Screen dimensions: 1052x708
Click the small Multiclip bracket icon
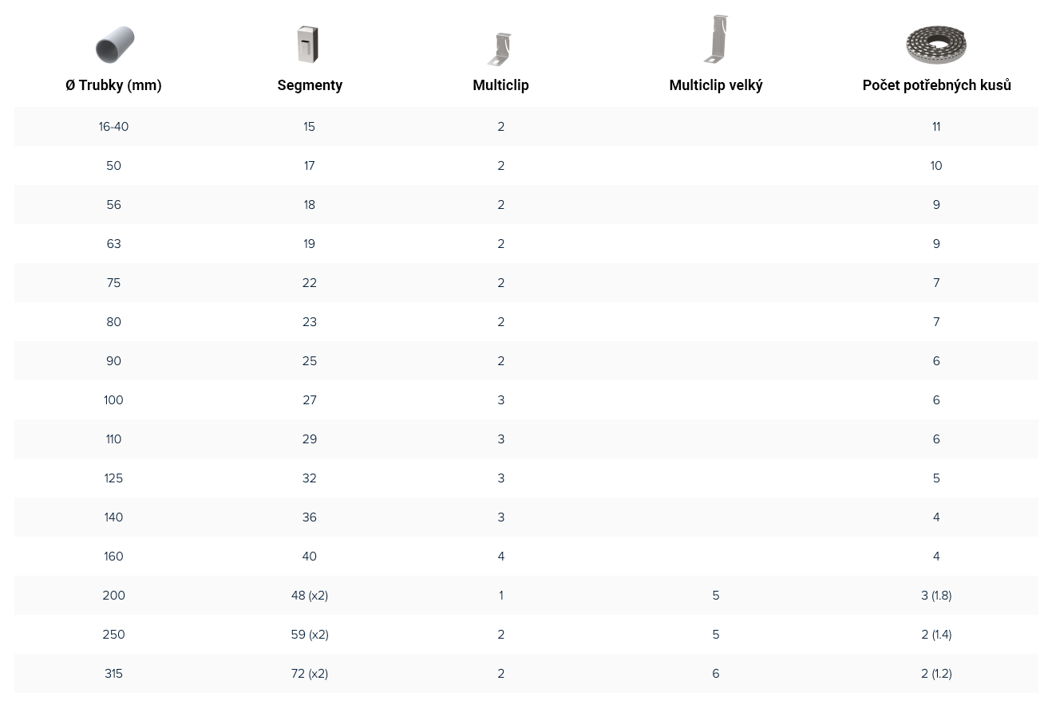500,49
